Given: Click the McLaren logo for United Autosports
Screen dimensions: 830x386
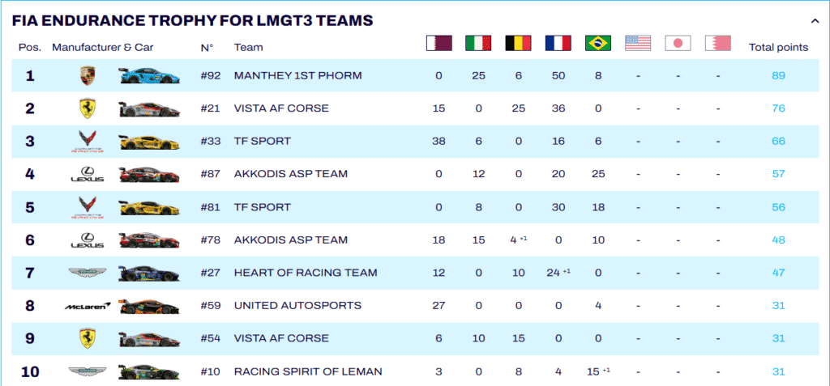Looking at the screenshot, I should (x=87, y=306).
